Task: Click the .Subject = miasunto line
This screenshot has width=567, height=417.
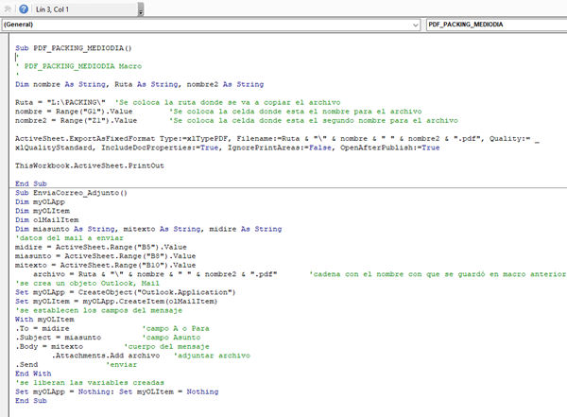Action: pos(59,337)
